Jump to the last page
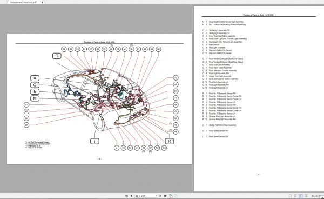The height and width of the screenshot is (199, 324). (x=165, y=196)
